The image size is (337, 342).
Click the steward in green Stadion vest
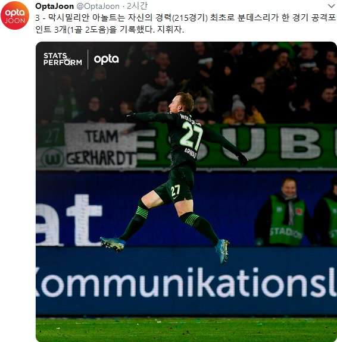tap(286, 212)
